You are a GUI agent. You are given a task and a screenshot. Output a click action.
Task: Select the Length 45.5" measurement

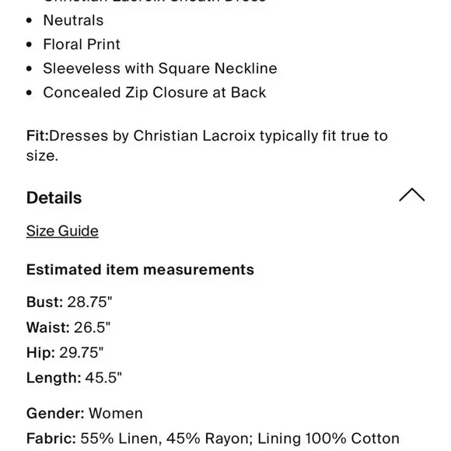(x=74, y=378)
